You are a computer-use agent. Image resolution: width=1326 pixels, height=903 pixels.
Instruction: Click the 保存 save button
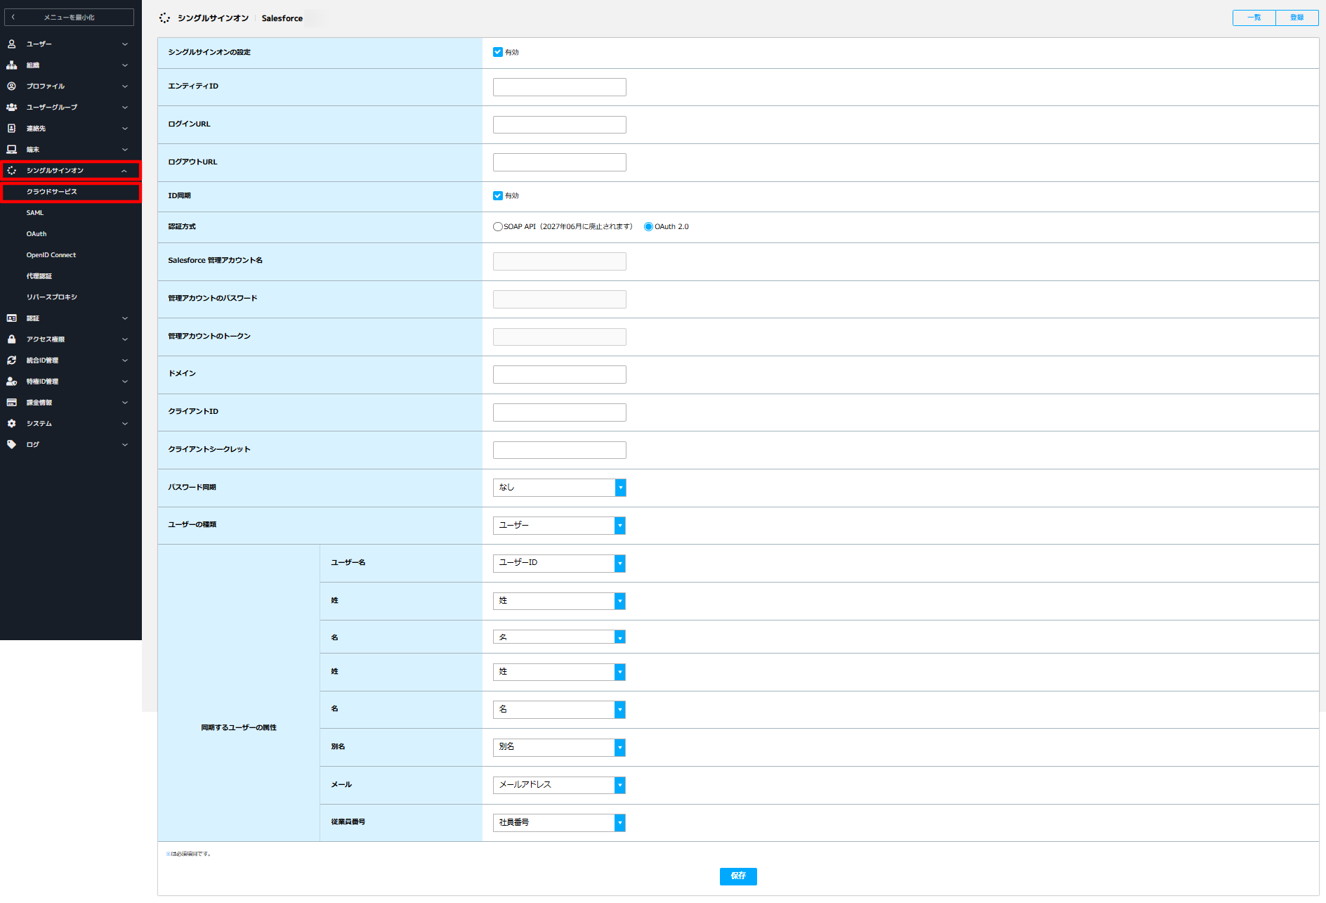tap(738, 876)
